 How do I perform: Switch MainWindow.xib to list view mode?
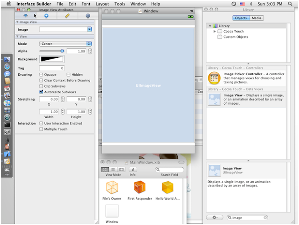point(113,169)
